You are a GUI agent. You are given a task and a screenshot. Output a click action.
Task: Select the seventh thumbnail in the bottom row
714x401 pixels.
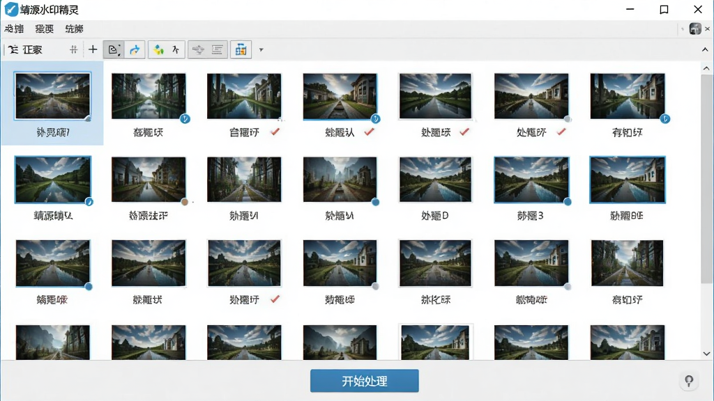coord(628,342)
